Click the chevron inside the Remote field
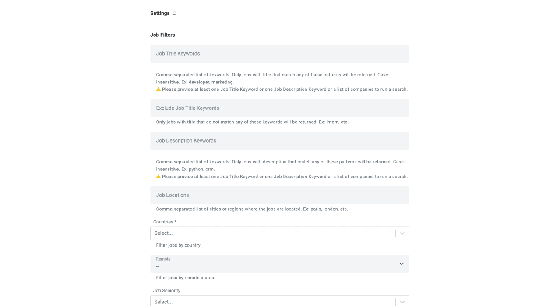Viewport: 560px width, 306px height. pyautogui.click(x=401, y=264)
